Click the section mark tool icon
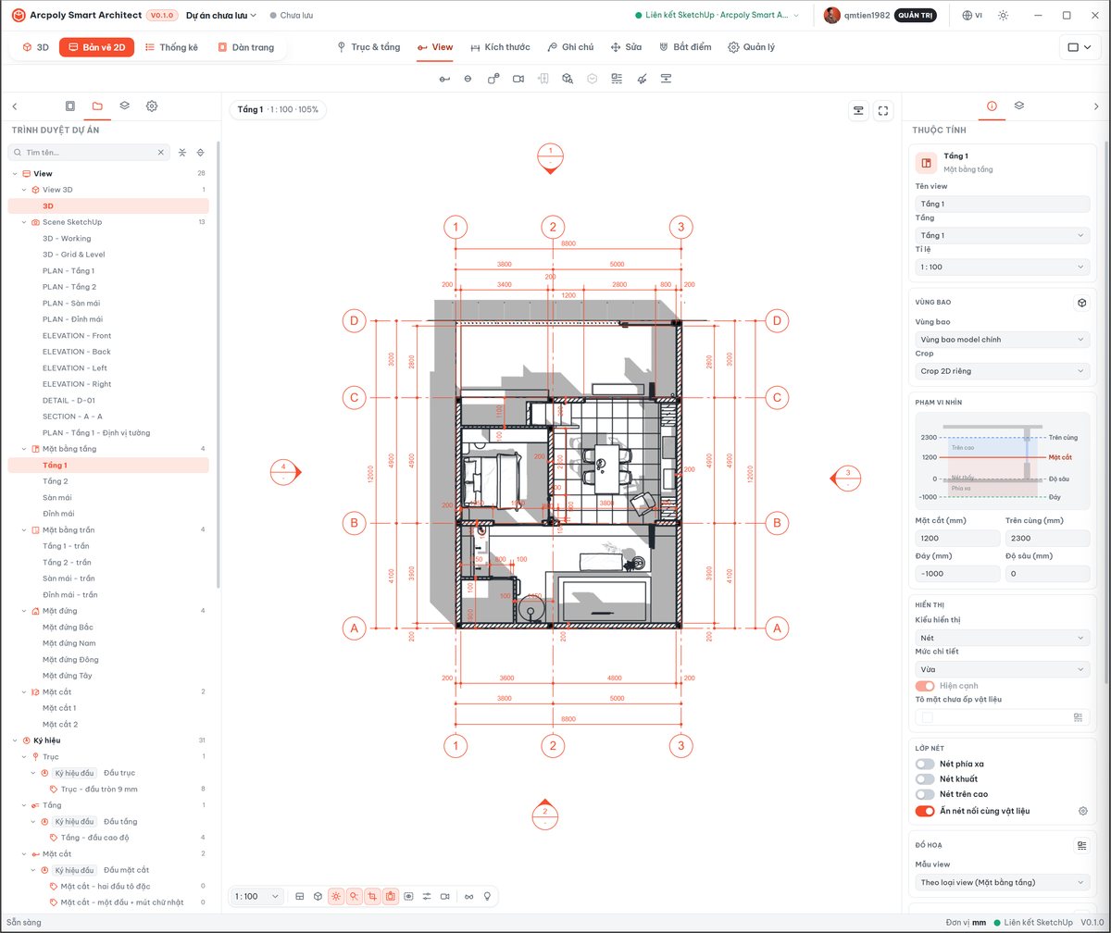 click(x=443, y=79)
